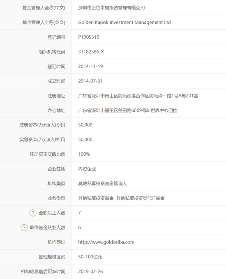The image size is (226, 279).
Task: Click label 办公地址
Action: (x=56, y=110)
